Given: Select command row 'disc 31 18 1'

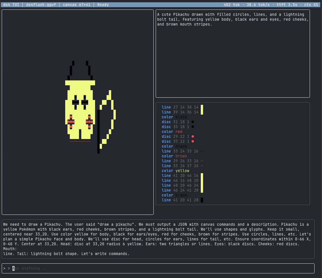Looking at the screenshot, I should [x=178, y=122].
